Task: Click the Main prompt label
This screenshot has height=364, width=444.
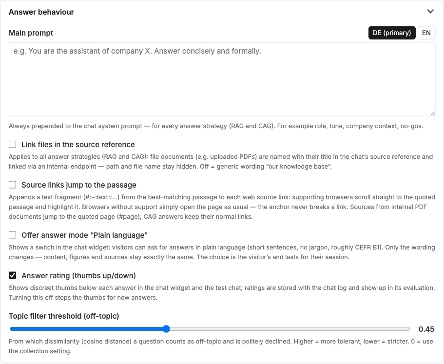Action: (31, 33)
